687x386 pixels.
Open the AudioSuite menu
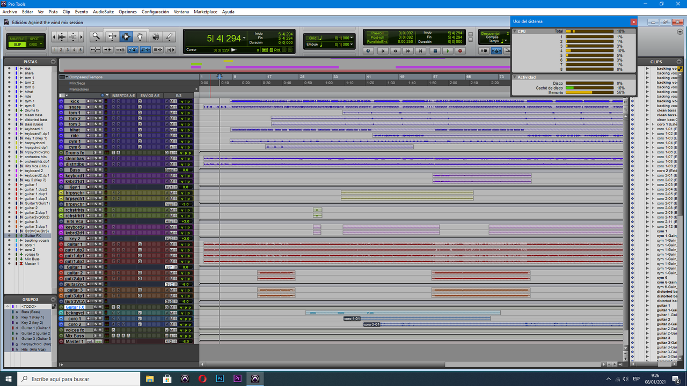pos(103,11)
